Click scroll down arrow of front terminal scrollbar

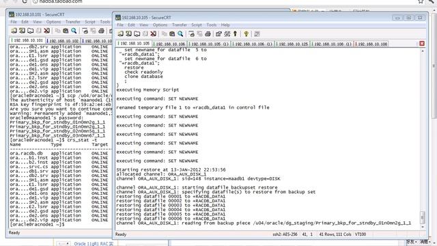coord(423,227)
